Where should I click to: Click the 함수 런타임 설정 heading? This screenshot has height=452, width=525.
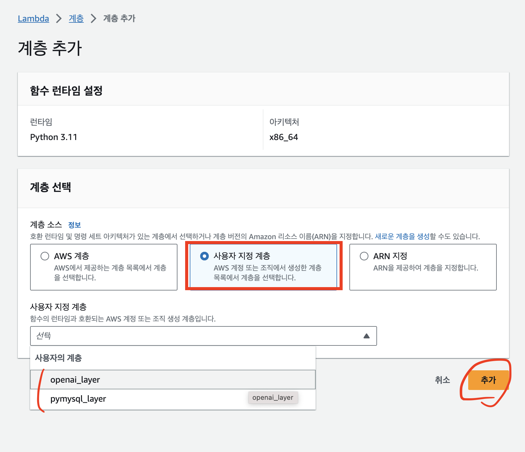point(66,91)
